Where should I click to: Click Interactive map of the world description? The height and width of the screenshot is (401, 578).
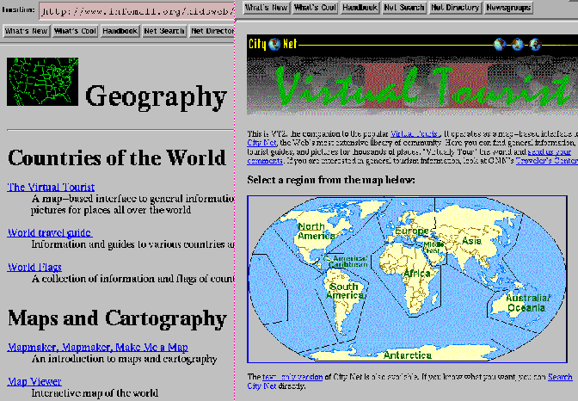[95, 393]
